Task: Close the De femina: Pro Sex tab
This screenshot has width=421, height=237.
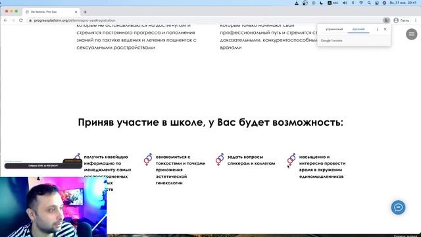Action: (76, 12)
